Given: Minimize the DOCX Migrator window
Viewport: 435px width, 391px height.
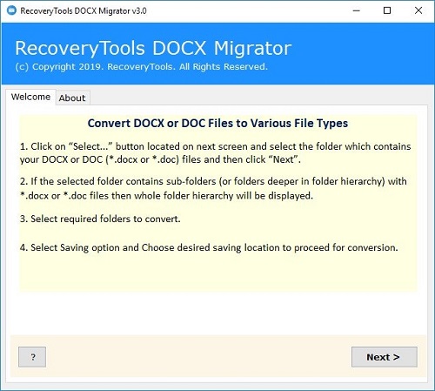Looking at the screenshot, I should click(x=357, y=10).
